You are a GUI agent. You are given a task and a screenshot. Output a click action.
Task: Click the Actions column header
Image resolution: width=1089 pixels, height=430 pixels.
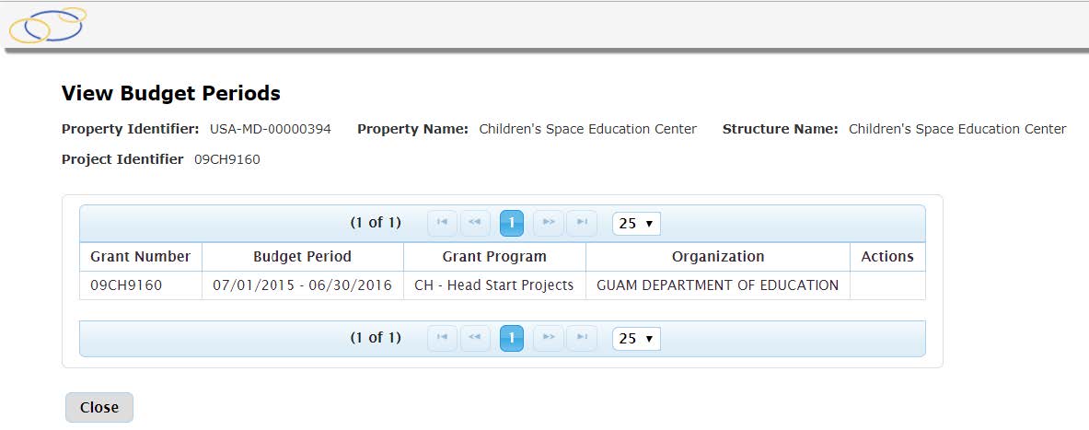click(887, 257)
